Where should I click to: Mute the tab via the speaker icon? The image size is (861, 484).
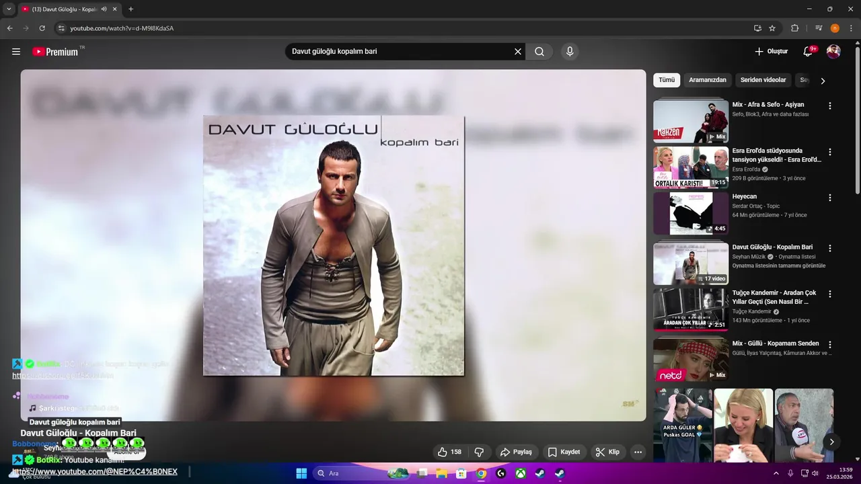point(104,9)
